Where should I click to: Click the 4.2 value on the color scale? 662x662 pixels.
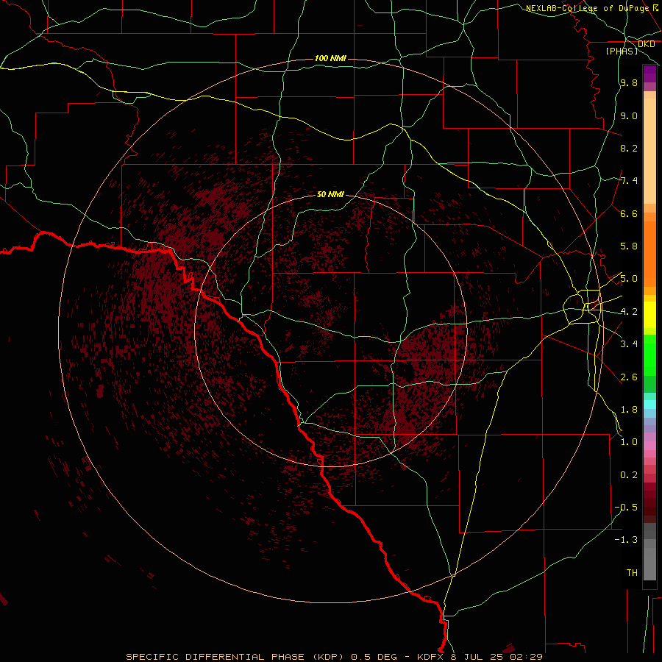tap(629, 312)
